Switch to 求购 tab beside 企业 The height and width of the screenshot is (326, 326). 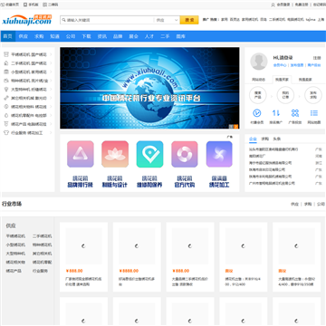(x=264, y=139)
